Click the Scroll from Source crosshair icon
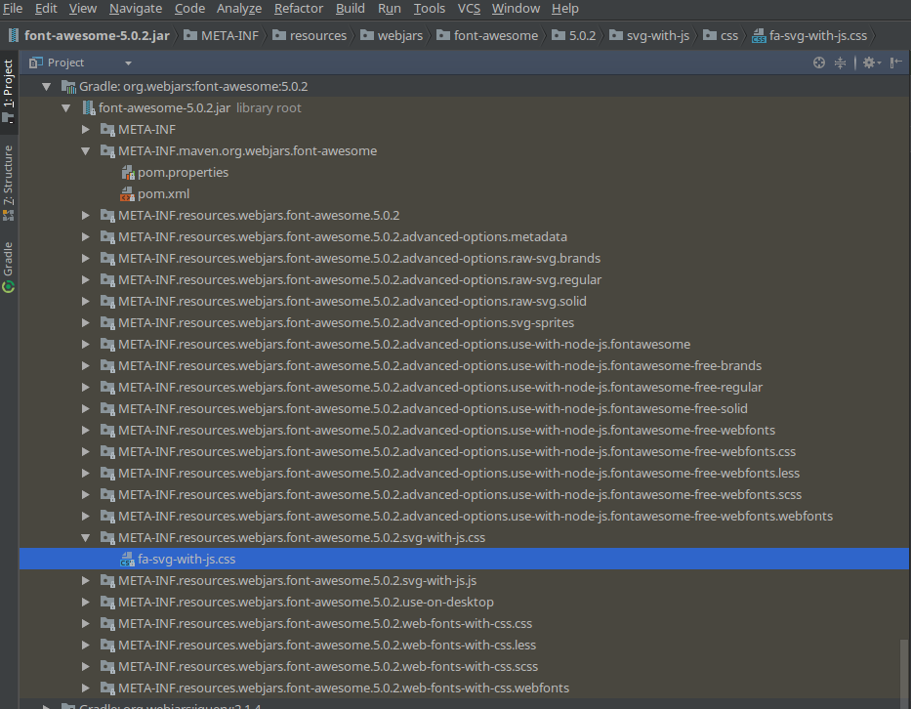 (818, 63)
